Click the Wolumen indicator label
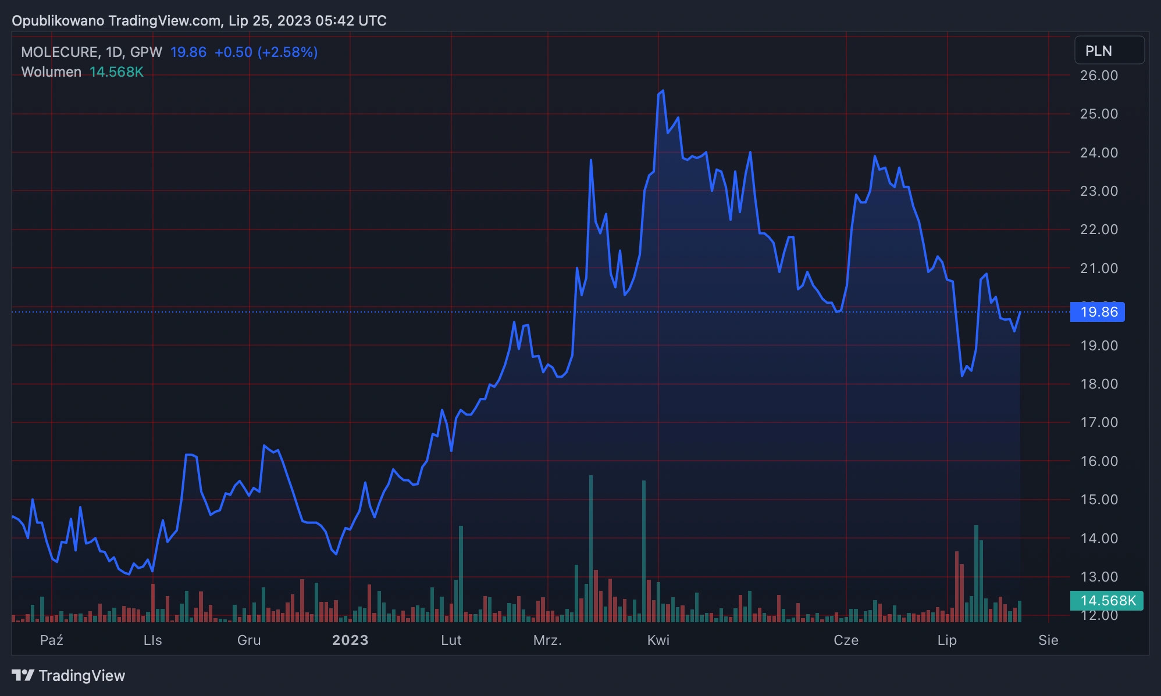 pyautogui.click(x=51, y=72)
